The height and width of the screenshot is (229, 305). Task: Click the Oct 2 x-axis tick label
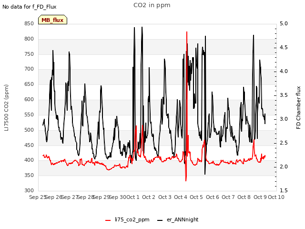pos(149,197)
